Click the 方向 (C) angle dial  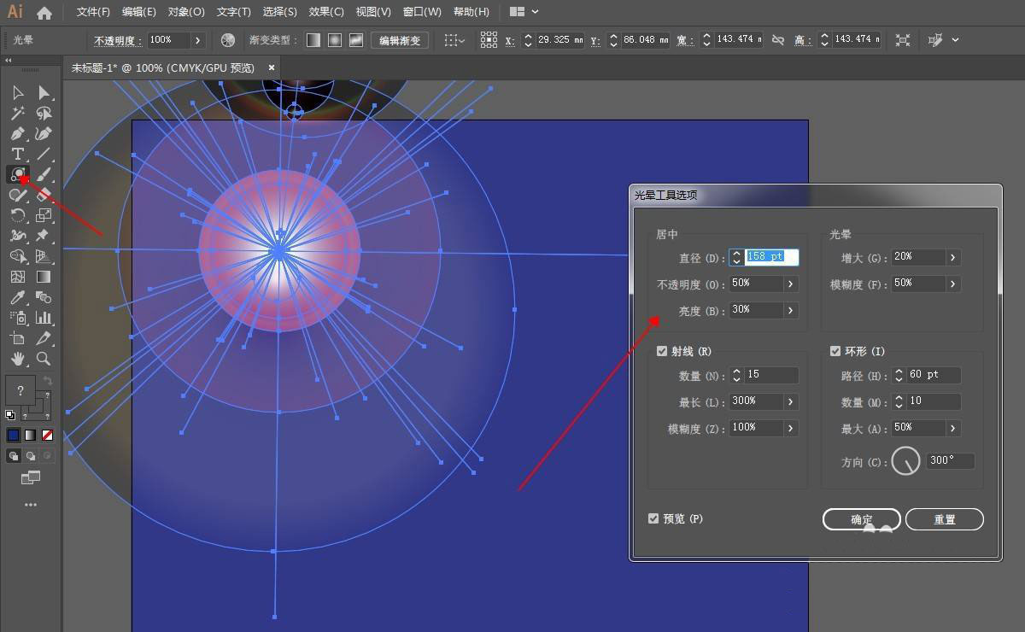pyautogui.click(x=906, y=460)
